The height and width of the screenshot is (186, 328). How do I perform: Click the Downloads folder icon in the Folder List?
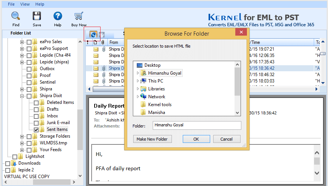click(14, 163)
